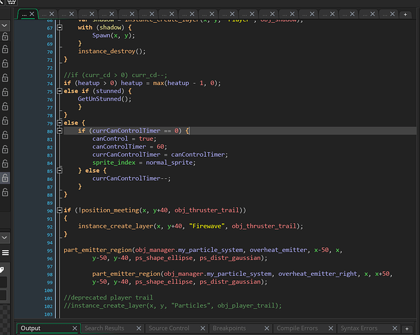
Task: Collapse the 'with (shadow)' block at line 67
Action: 60,27
